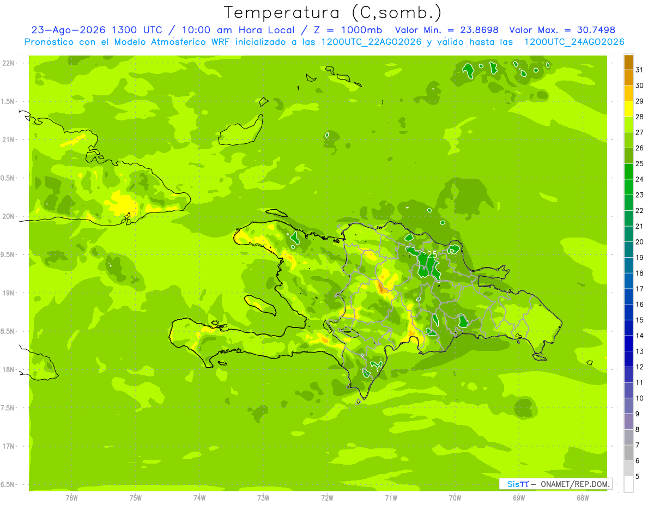Click the colorbar swatch between 26 and 27
This screenshot has height=505, width=654.
[628, 141]
